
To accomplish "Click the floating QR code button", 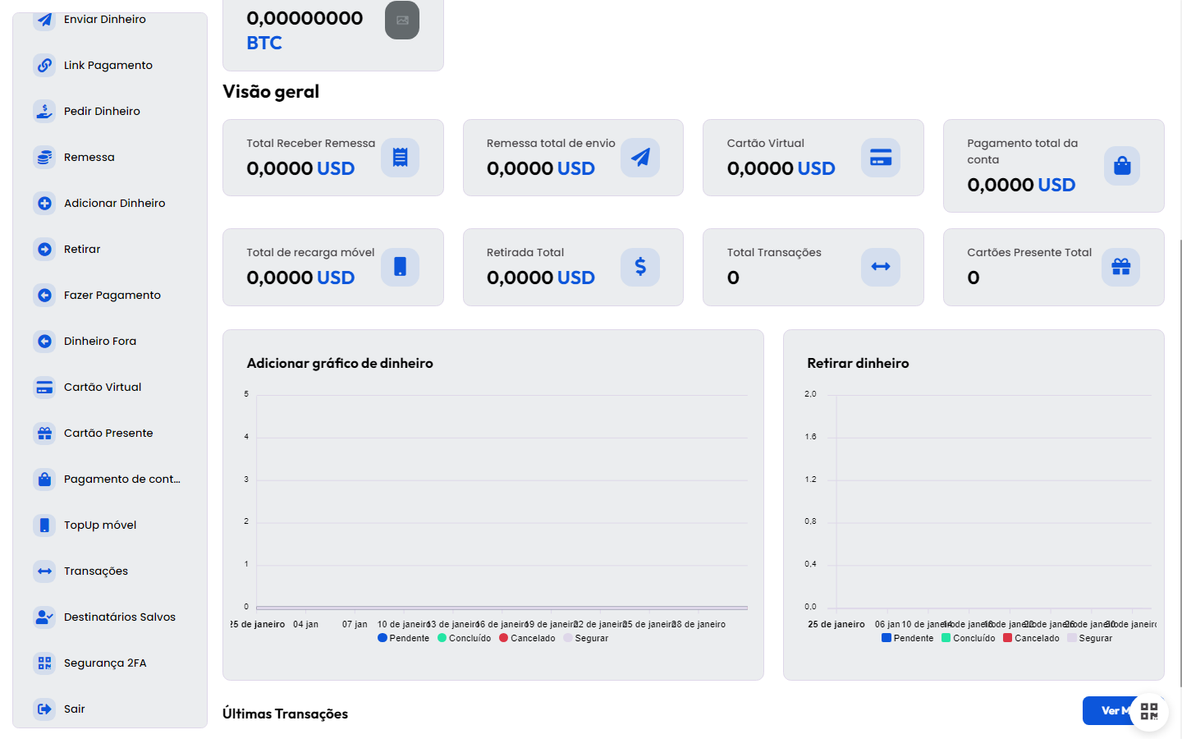I will click(x=1148, y=711).
